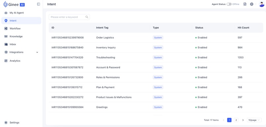Expand the Integrations menu chevron
This screenshot has height=127, width=266.
point(37,52)
